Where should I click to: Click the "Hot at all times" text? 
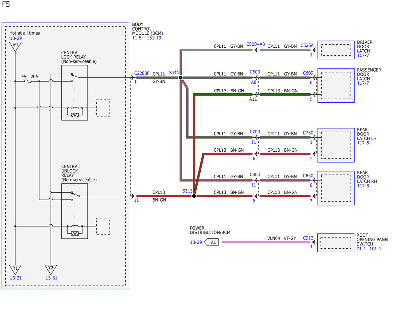(25, 33)
